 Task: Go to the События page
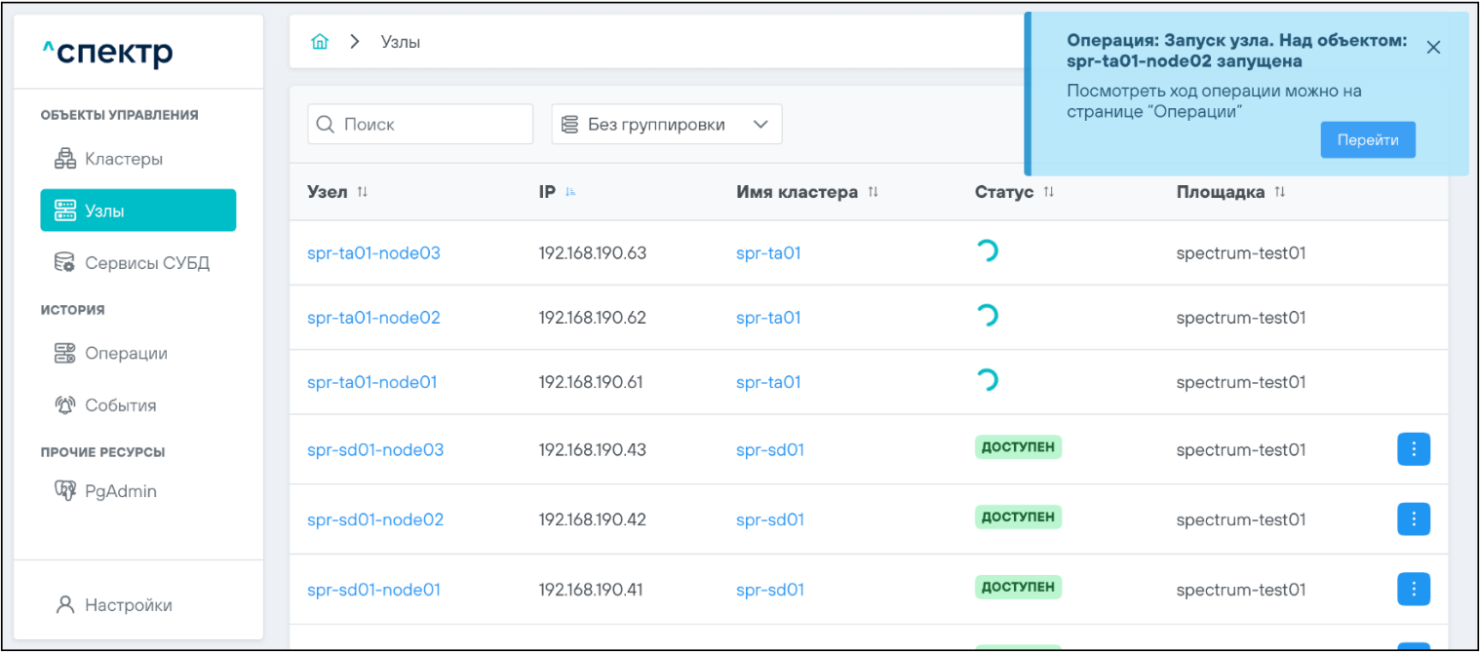click(x=120, y=405)
